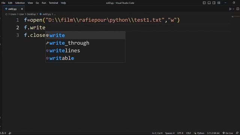Click the method icon beside writelines
240x135 pixels.
point(47,51)
